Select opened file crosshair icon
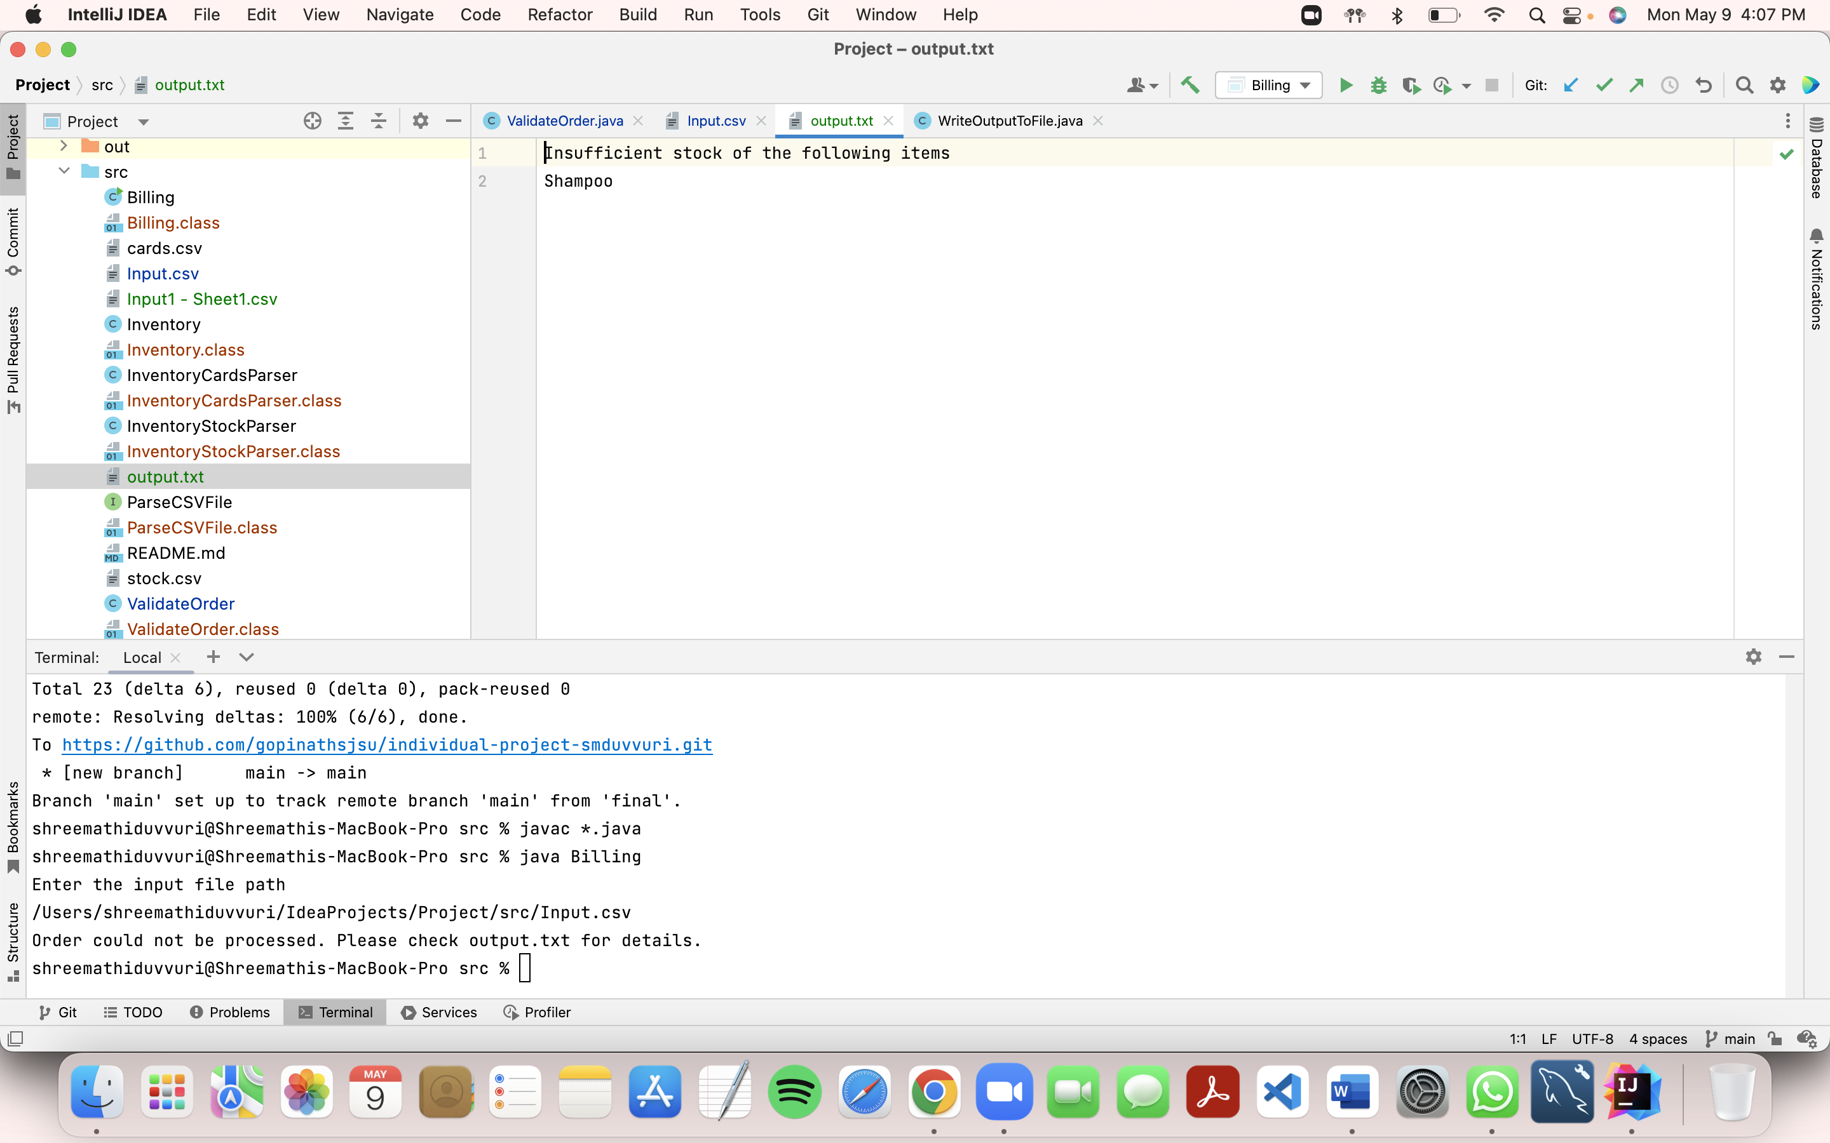The image size is (1830, 1143). click(x=313, y=121)
